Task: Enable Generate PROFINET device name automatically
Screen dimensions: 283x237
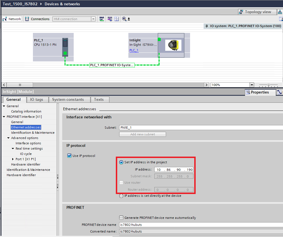Action: pos(121,218)
